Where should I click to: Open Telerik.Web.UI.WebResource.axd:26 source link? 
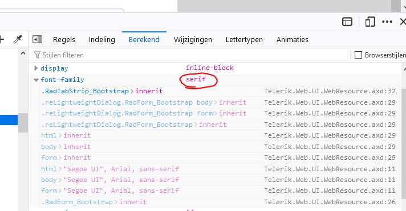330,202
